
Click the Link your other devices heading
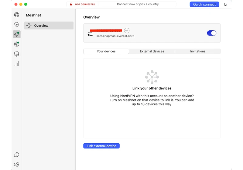(152, 88)
